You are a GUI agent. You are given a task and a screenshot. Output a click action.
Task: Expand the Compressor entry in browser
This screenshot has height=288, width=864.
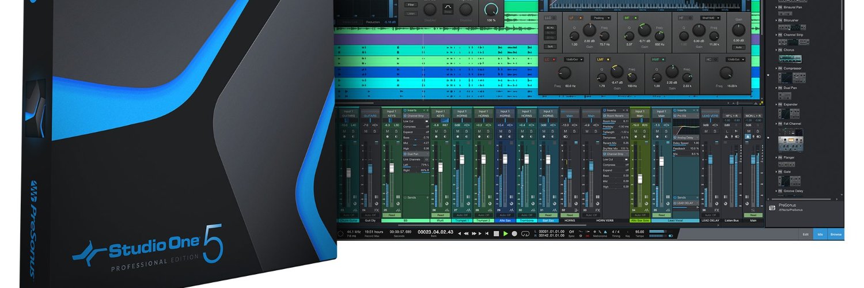click(775, 69)
